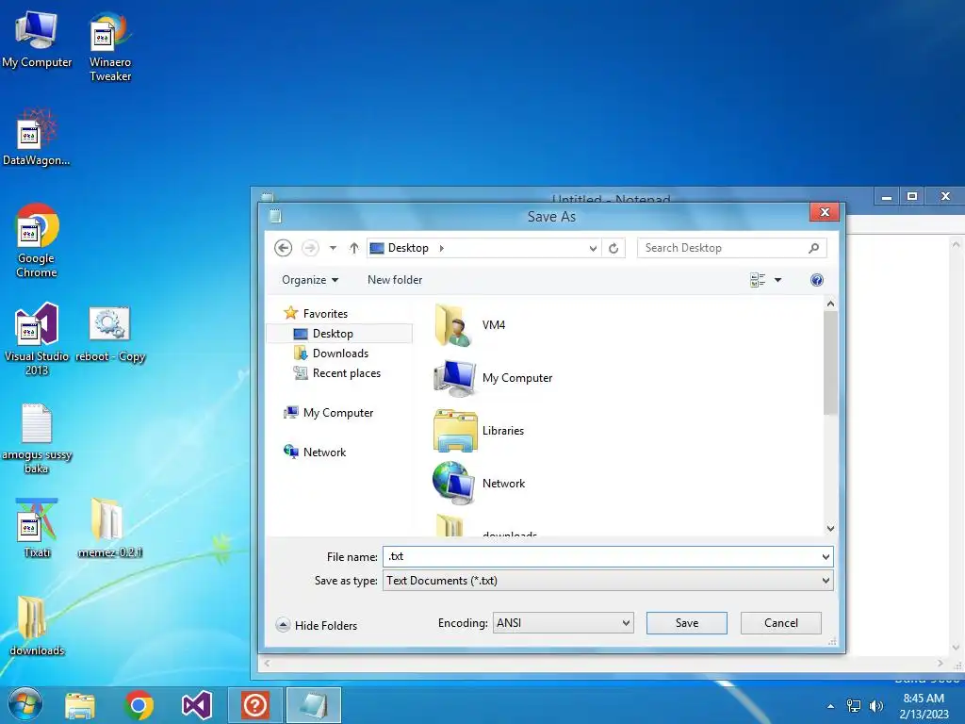Select the Libraries folder
Image resolution: width=965 pixels, height=724 pixels.
(479, 431)
